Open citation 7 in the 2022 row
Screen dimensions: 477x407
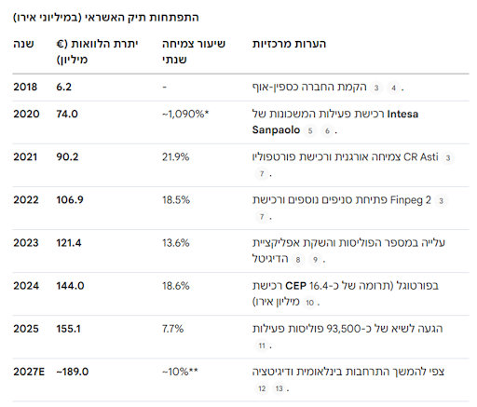tap(262, 217)
